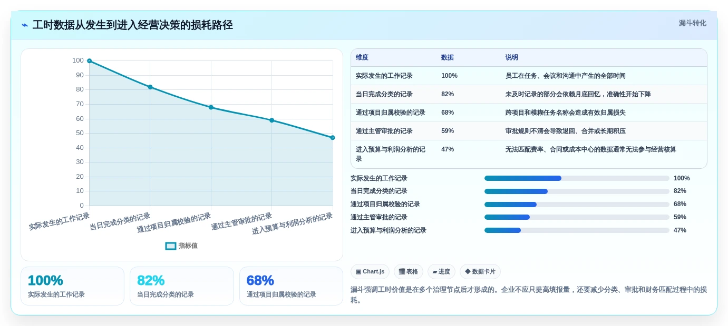
Task: Click the 82% progress bar
Action: (577, 191)
